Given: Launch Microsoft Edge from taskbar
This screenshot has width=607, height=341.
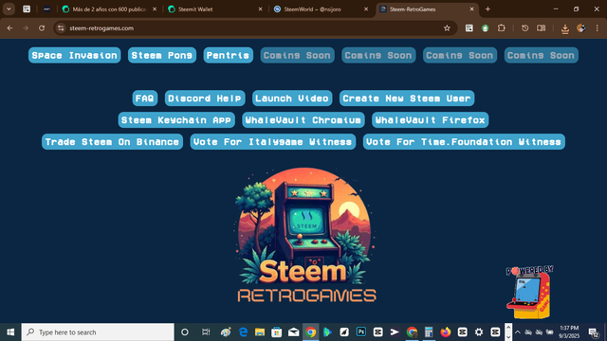Looking at the screenshot, I should 243,332.
